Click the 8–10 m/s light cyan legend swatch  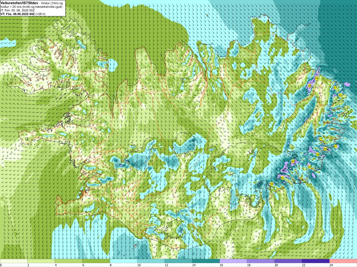(124, 261)
